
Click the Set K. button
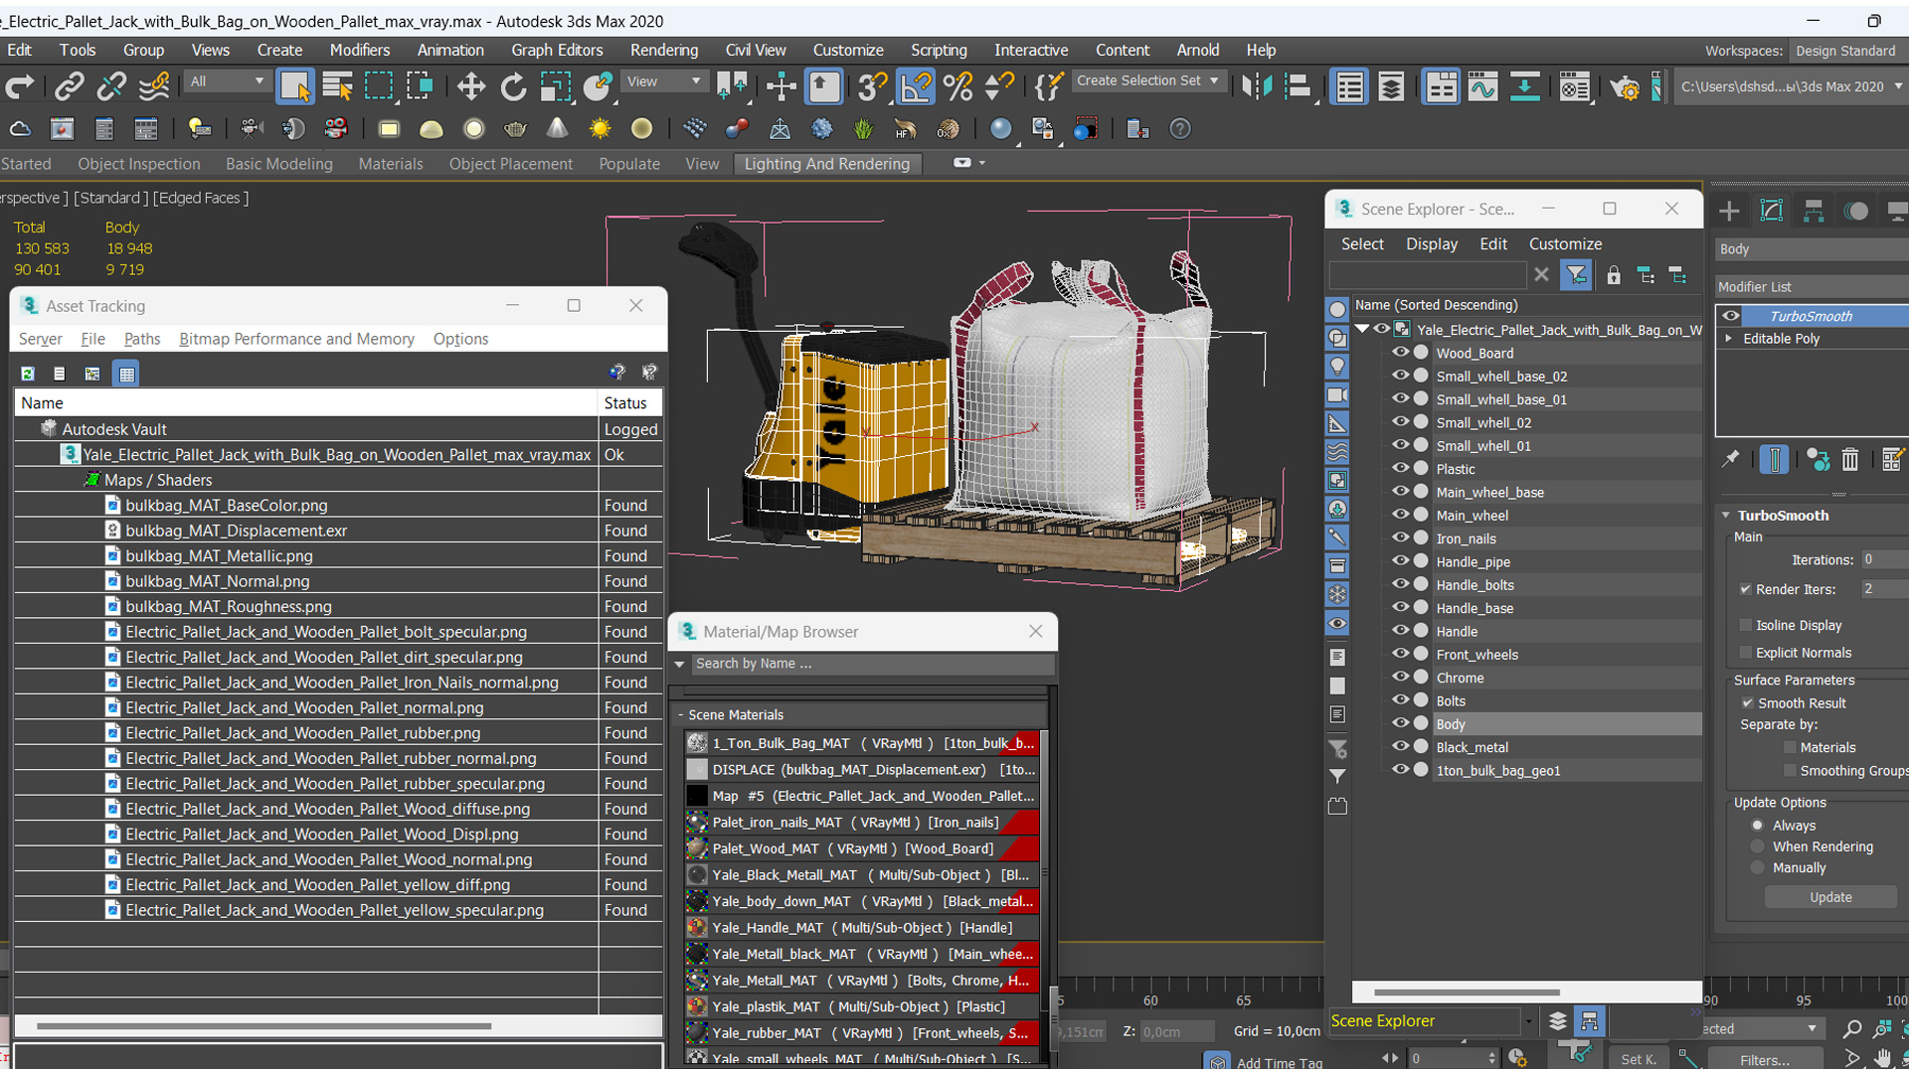[1639, 1059]
